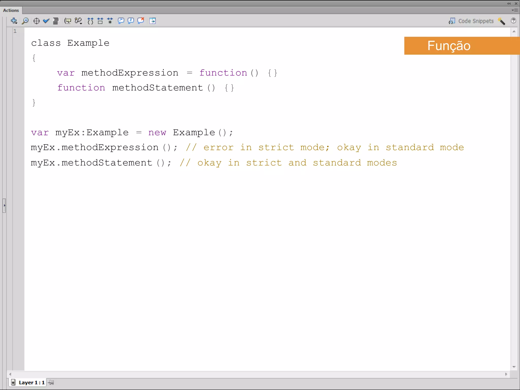Pin the current script
The image size is (520, 390).
coord(51,382)
